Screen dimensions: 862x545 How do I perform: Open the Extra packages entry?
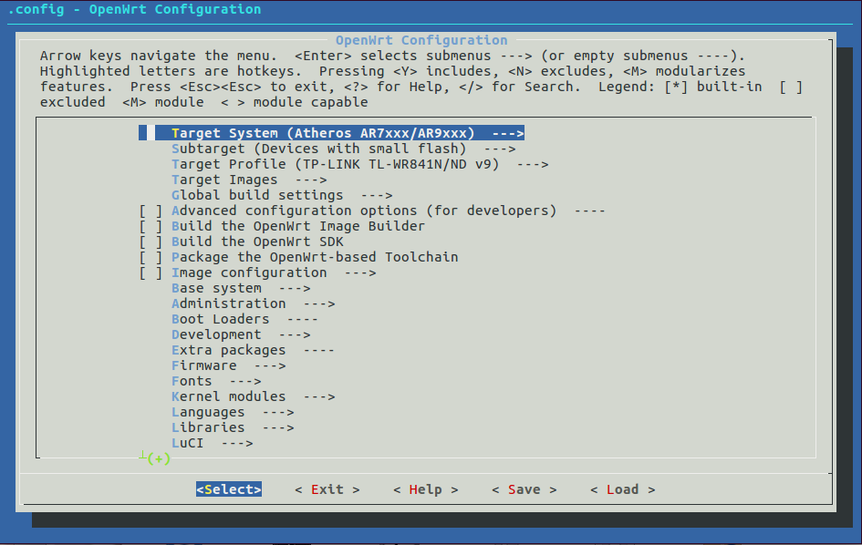coord(253,350)
